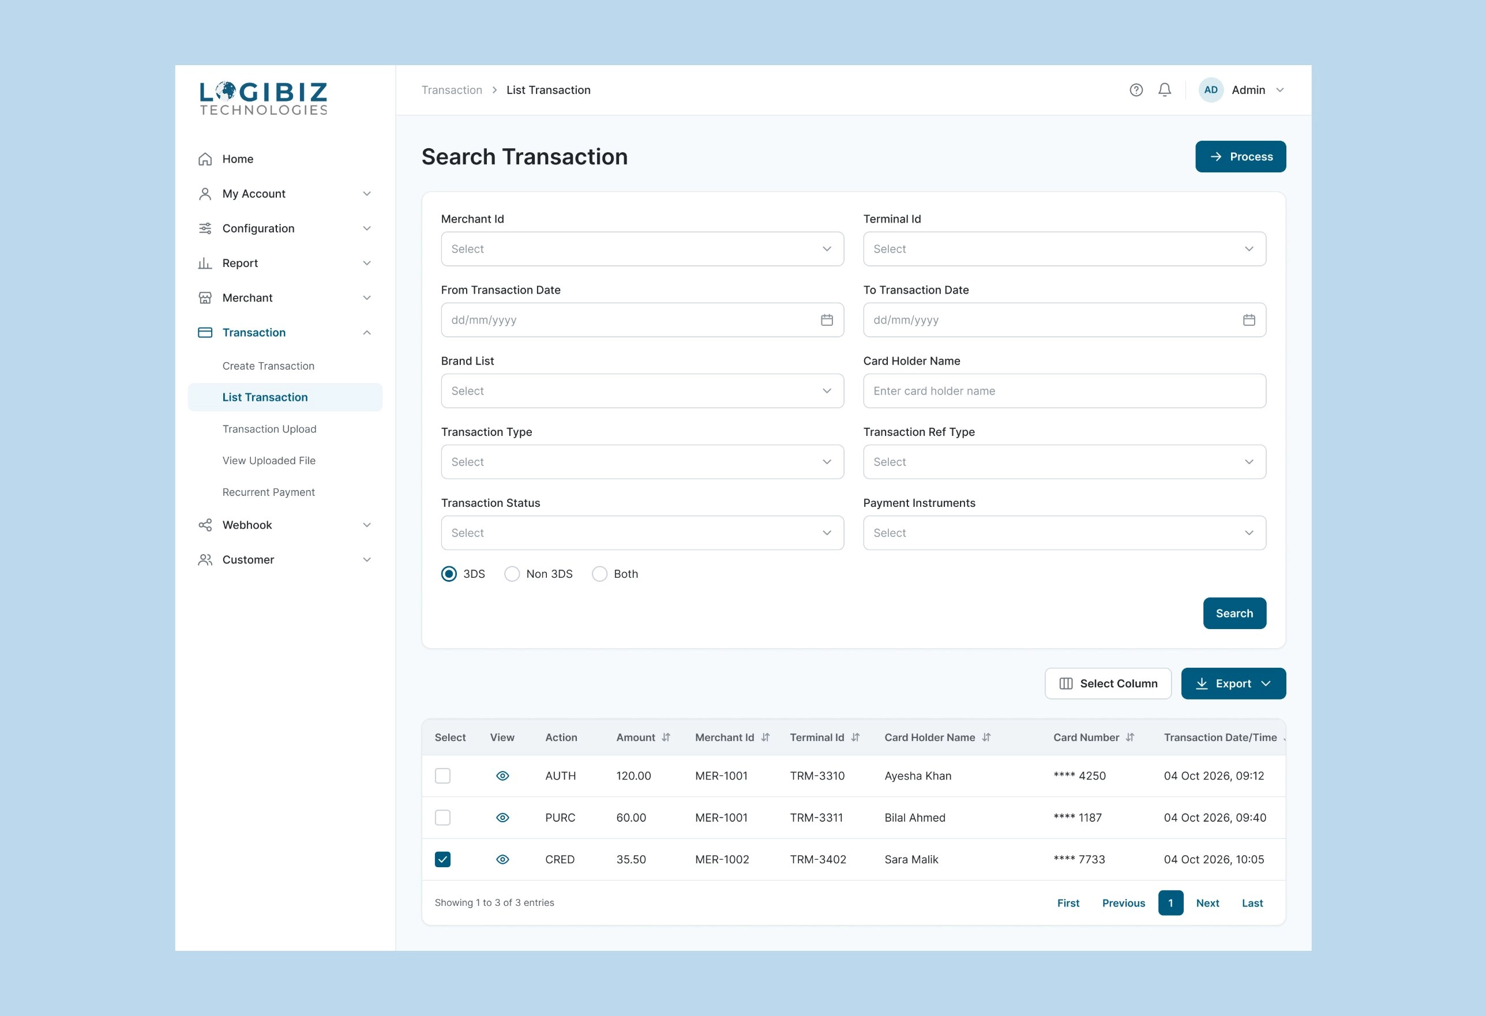Open View Uploaded File in sidebar
This screenshot has width=1486, height=1016.
click(x=269, y=461)
